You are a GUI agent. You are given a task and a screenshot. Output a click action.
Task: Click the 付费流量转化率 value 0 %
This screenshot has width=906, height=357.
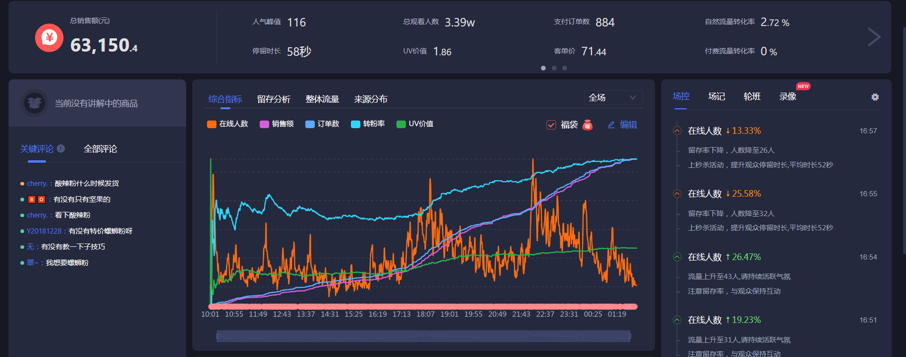tap(769, 52)
